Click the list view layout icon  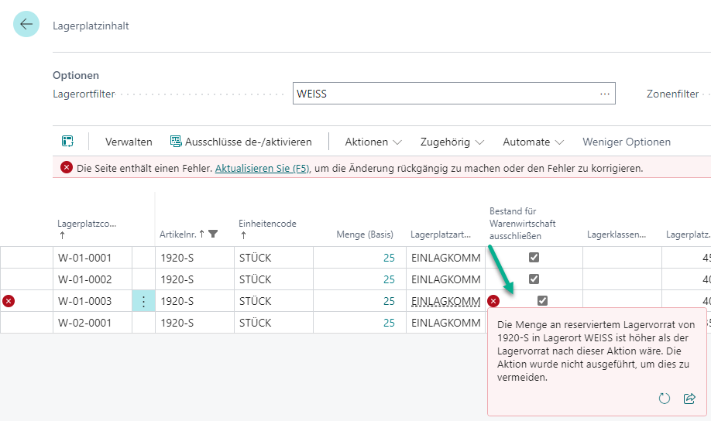(x=68, y=142)
